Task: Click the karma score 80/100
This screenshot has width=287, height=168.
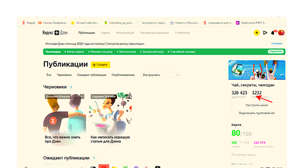Action: (x=241, y=133)
